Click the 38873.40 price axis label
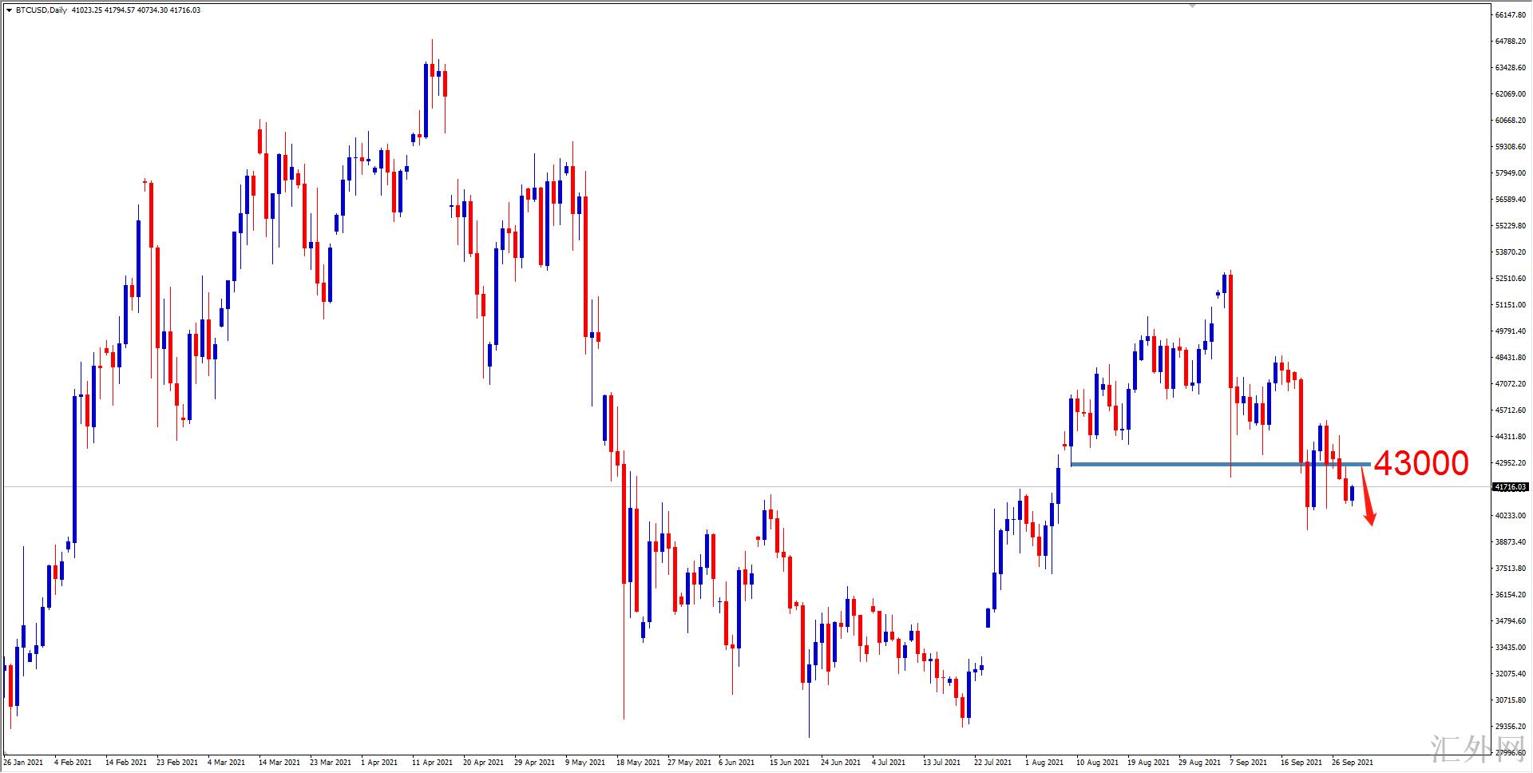Image resolution: width=1533 pixels, height=773 pixels. pyautogui.click(x=1511, y=542)
